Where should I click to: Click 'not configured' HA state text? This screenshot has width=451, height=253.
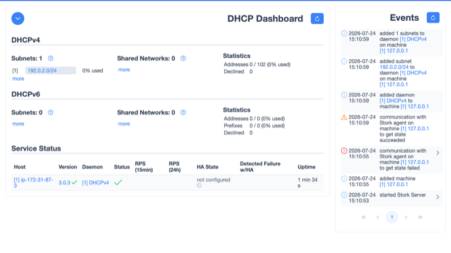point(213,180)
